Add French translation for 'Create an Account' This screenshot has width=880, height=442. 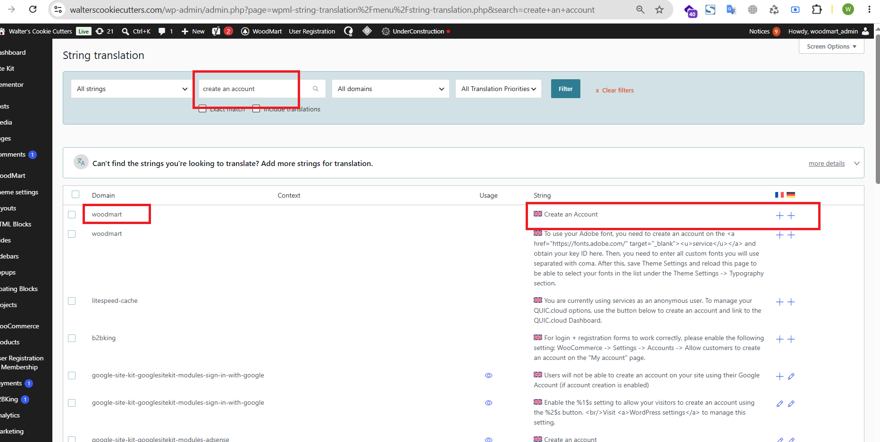779,216
